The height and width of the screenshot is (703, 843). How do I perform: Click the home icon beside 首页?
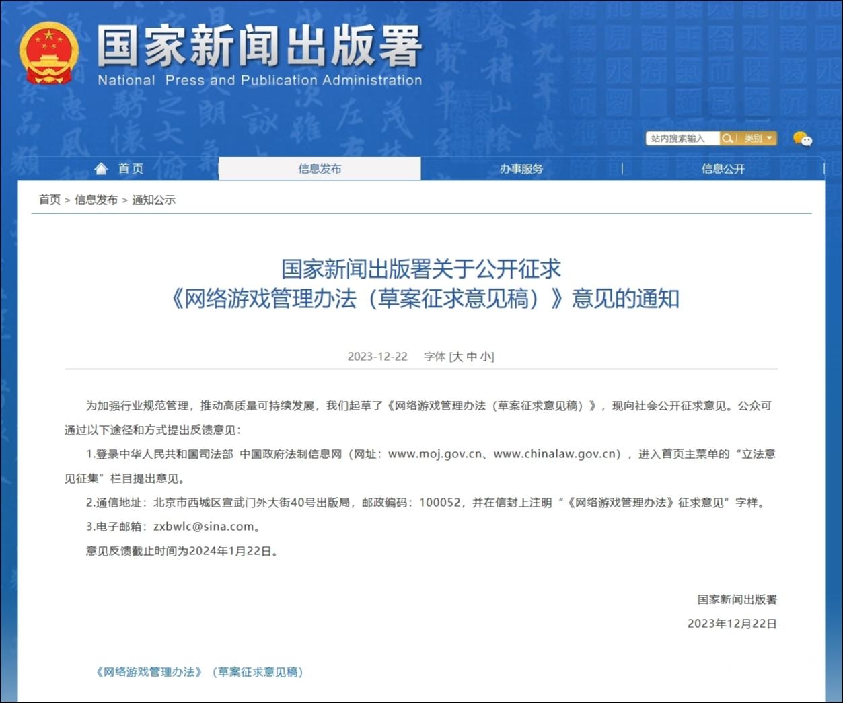point(100,168)
